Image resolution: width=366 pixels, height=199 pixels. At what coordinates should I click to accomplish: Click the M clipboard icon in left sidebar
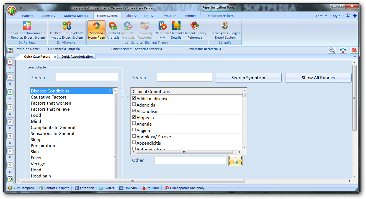tap(10, 62)
